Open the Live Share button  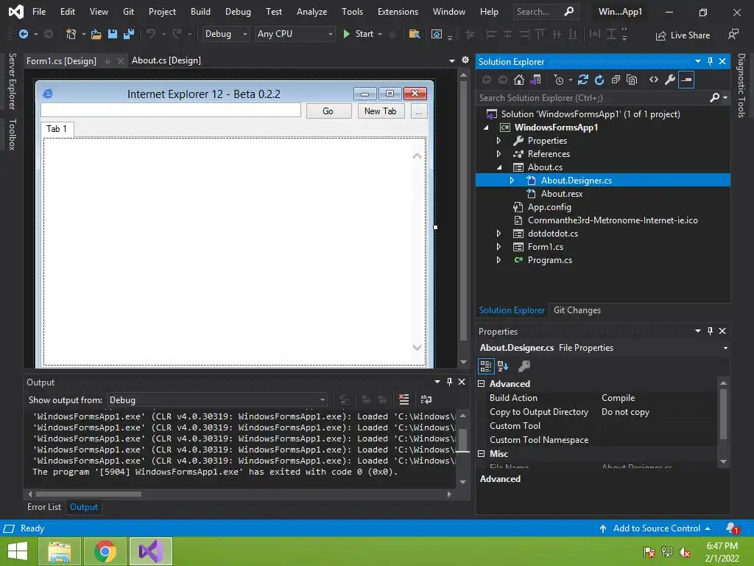[683, 35]
